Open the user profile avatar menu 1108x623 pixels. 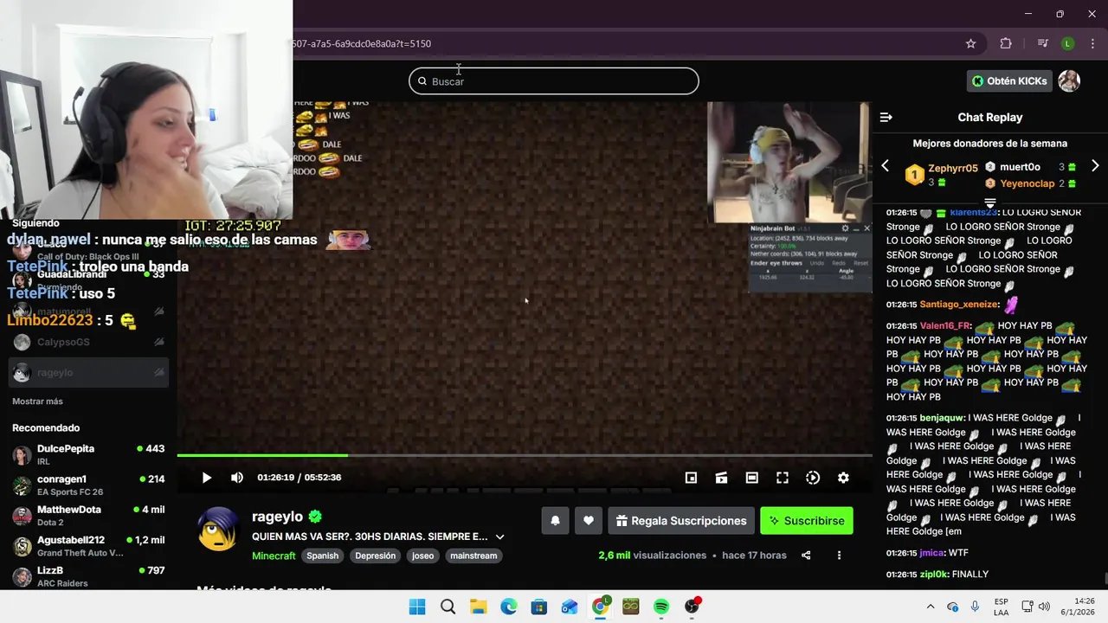tap(1069, 80)
